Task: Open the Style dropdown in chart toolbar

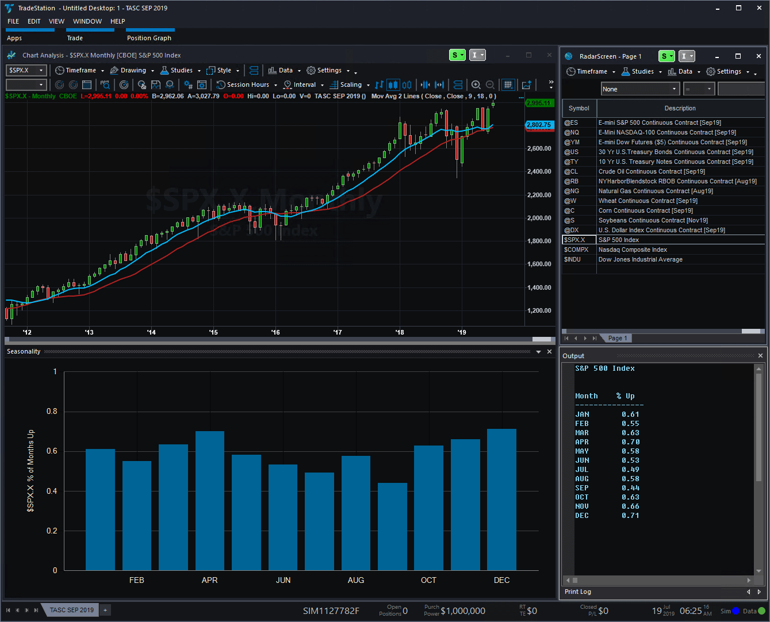Action: click(x=223, y=70)
